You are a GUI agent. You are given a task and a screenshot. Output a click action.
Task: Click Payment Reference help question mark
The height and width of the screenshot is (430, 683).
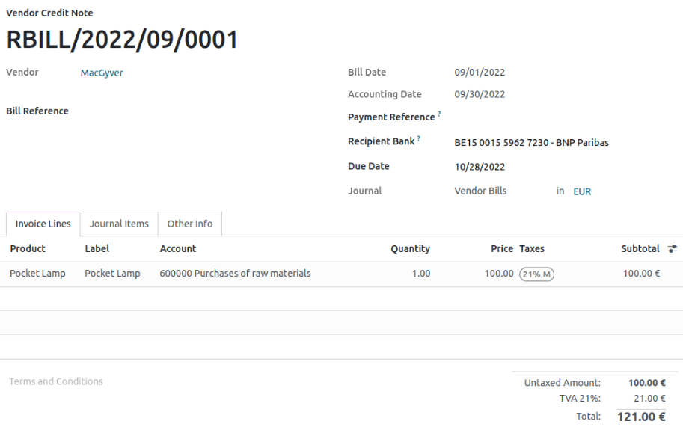point(439,114)
